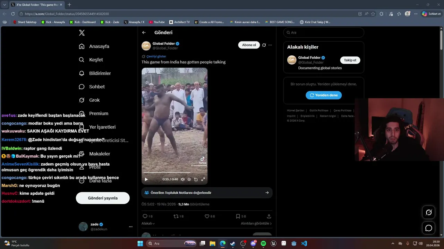Click the Read Aloud icon in the address bar
This screenshot has width=444, height=249.
[x=367, y=14]
